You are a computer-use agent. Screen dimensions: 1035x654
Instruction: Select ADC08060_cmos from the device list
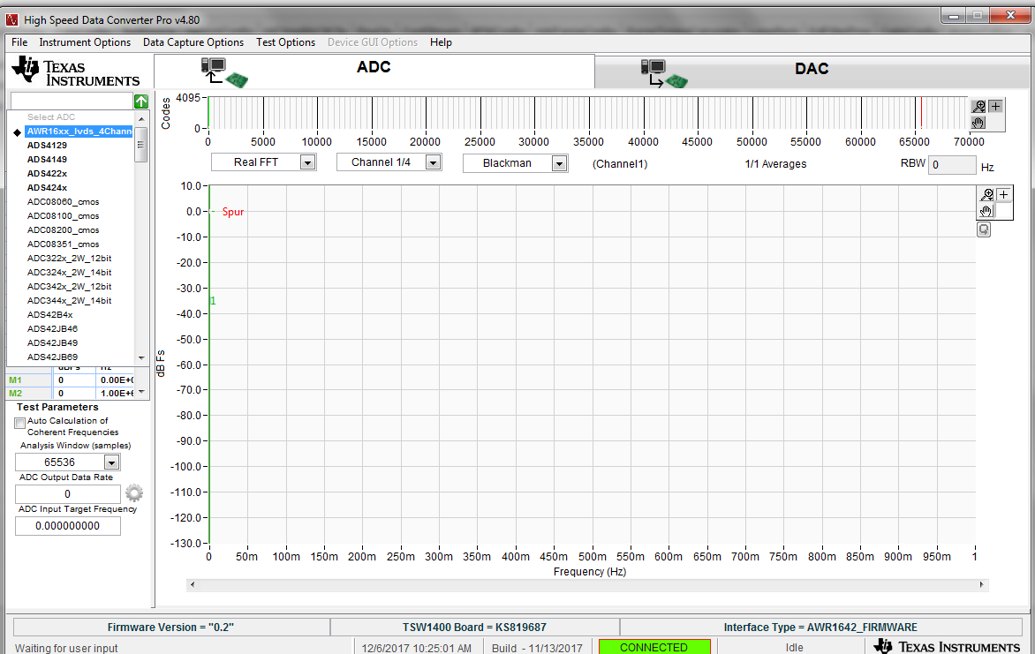point(63,202)
